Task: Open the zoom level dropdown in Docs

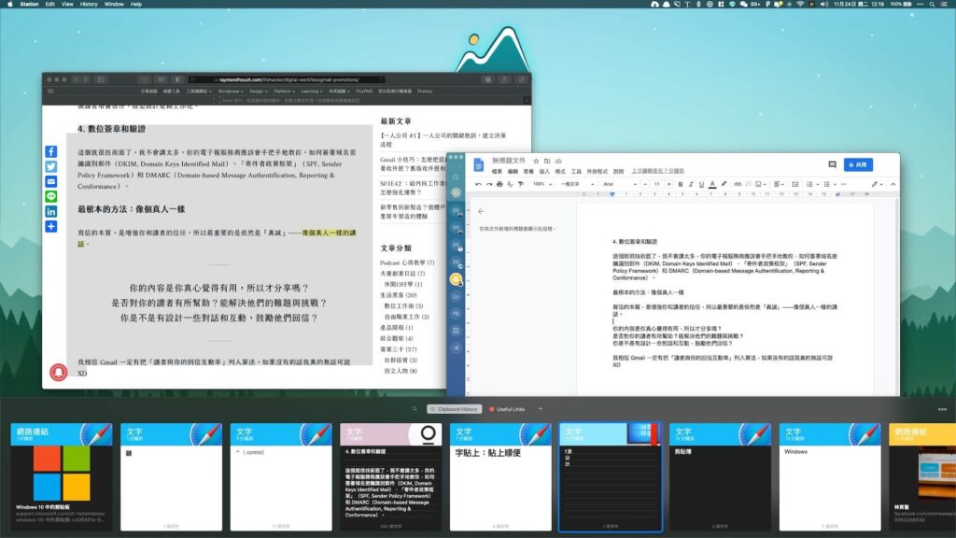Action: tap(542, 184)
